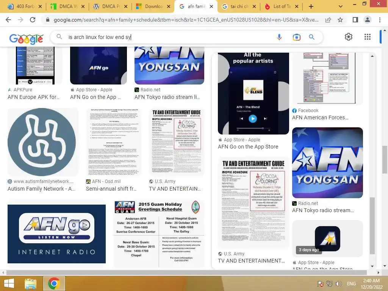
Task: Open network status in system tray
Action: (x=329, y=283)
